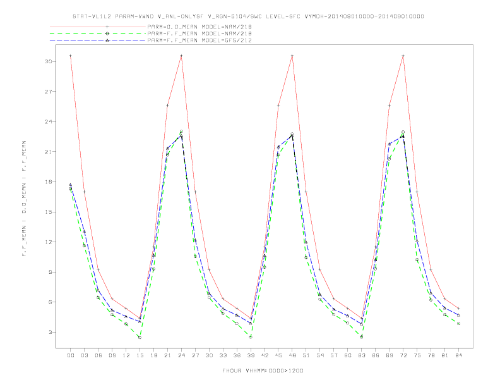Click x-axis forecast hour label 30
The width and height of the screenshot is (500, 387).
[x=209, y=355]
